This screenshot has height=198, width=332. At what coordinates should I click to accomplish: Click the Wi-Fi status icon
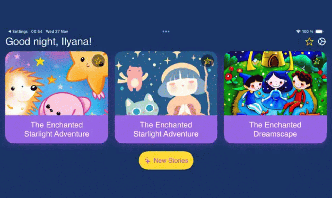[x=298, y=32]
